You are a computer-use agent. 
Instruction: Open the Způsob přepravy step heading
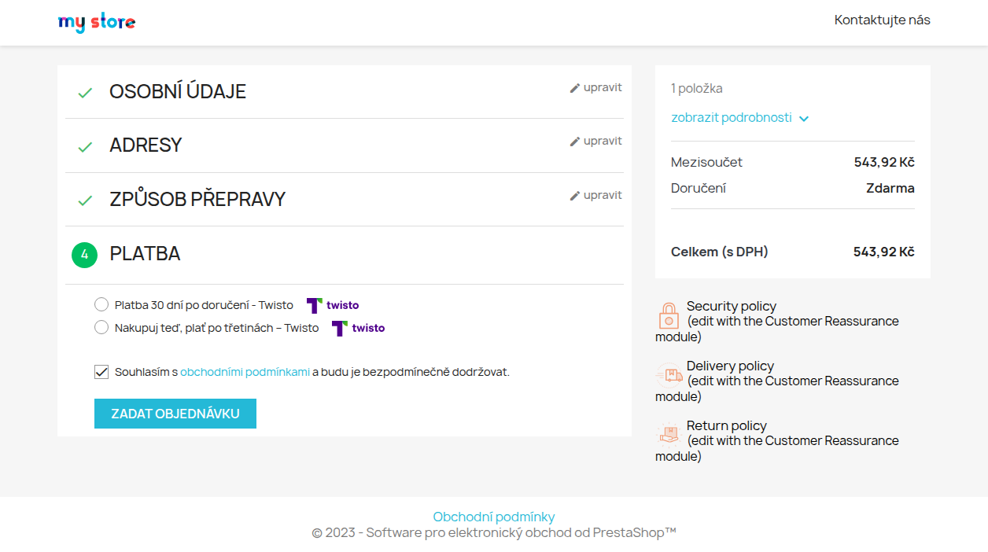tap(197, 200)
